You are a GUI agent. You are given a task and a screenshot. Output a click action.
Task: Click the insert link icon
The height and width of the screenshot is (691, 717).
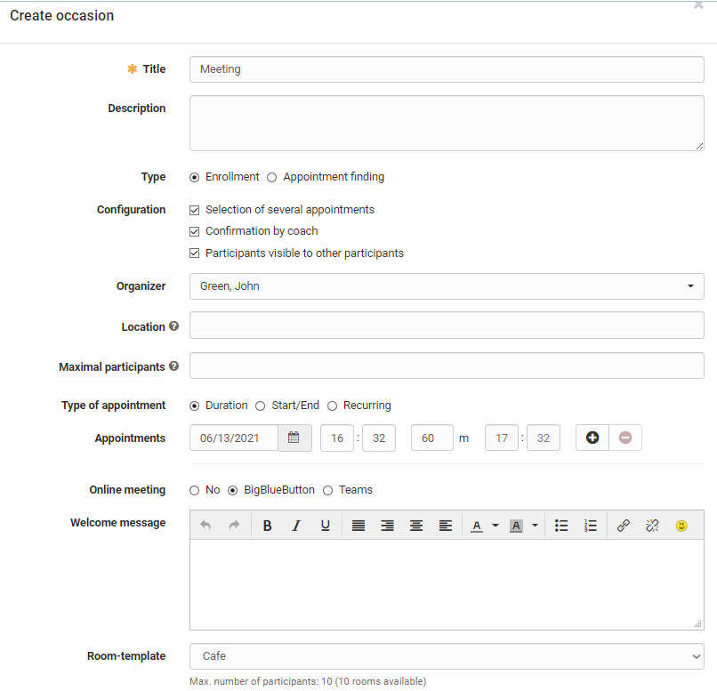point(624,526)
